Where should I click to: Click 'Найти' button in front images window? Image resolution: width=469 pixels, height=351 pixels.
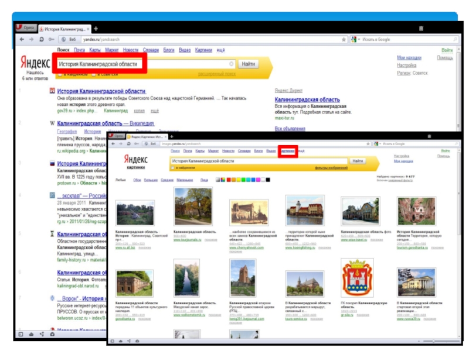coord(358,161)
